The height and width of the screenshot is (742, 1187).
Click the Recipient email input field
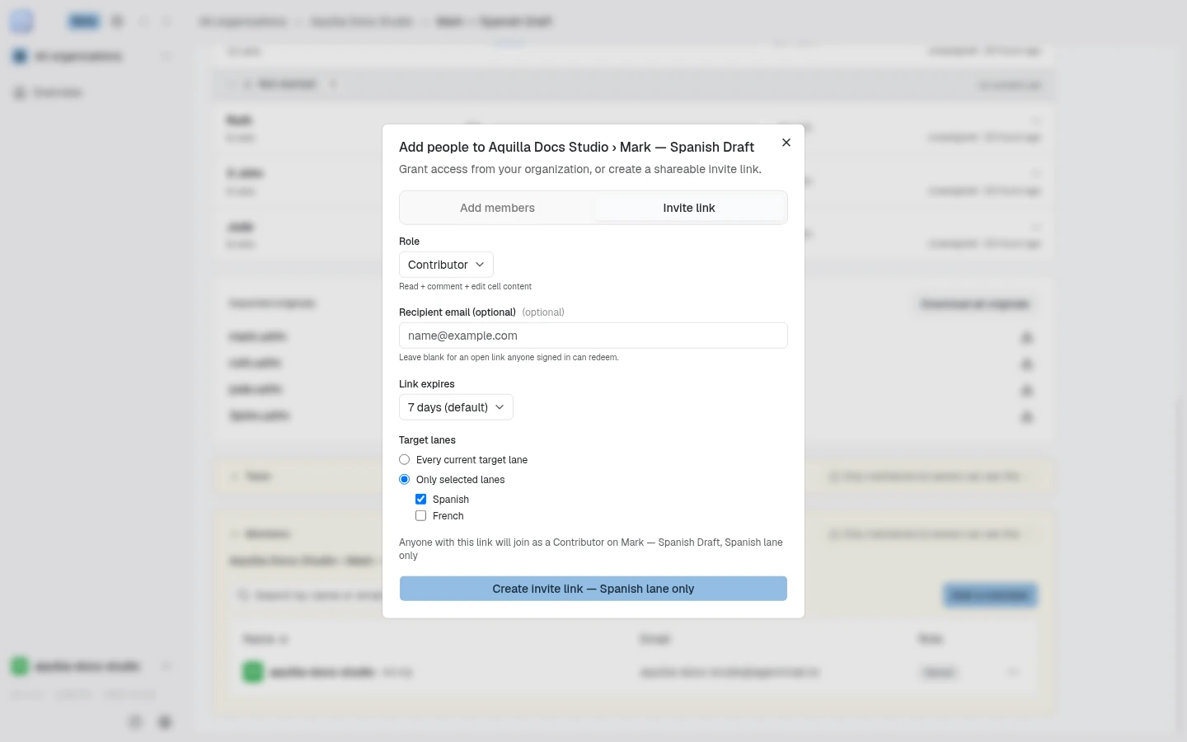593,336
